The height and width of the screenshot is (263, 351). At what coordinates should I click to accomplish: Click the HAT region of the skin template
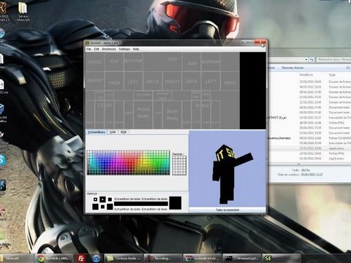(x=173, y=60)
